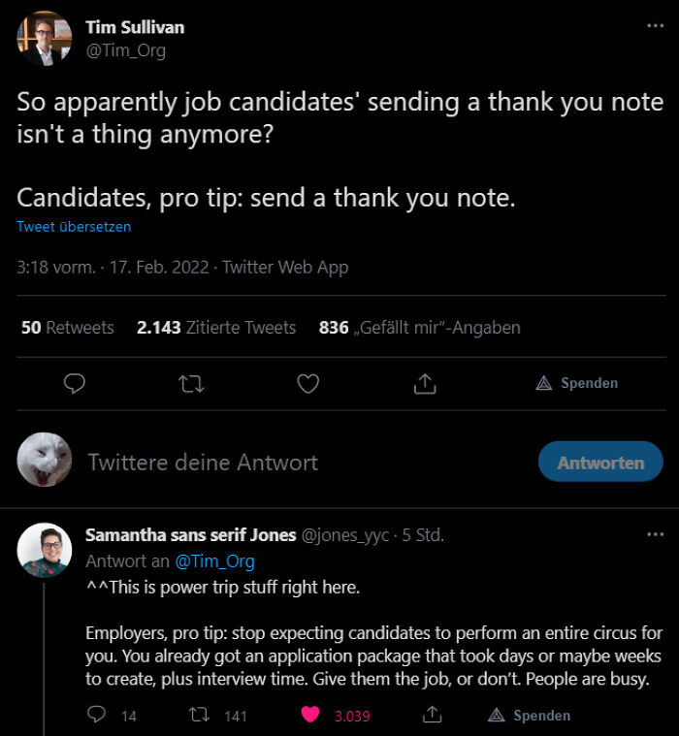Screen dimensions: 679x736
Task: Click Spenden on Samantha's reply
Action: click(x=529, y=715)
